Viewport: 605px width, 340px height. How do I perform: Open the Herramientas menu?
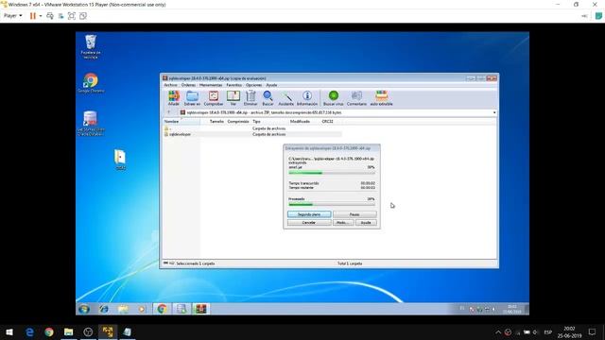pos(211,85)
